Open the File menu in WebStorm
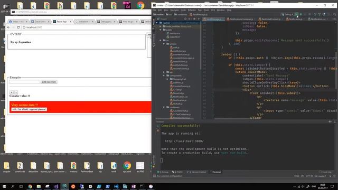This screenshot has width=338, height=190. pyautogui.click(x=154, y=10)
